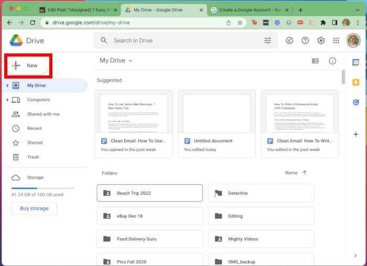
Task: Open the My Drive title dropdown
Action: click(116, 61)
